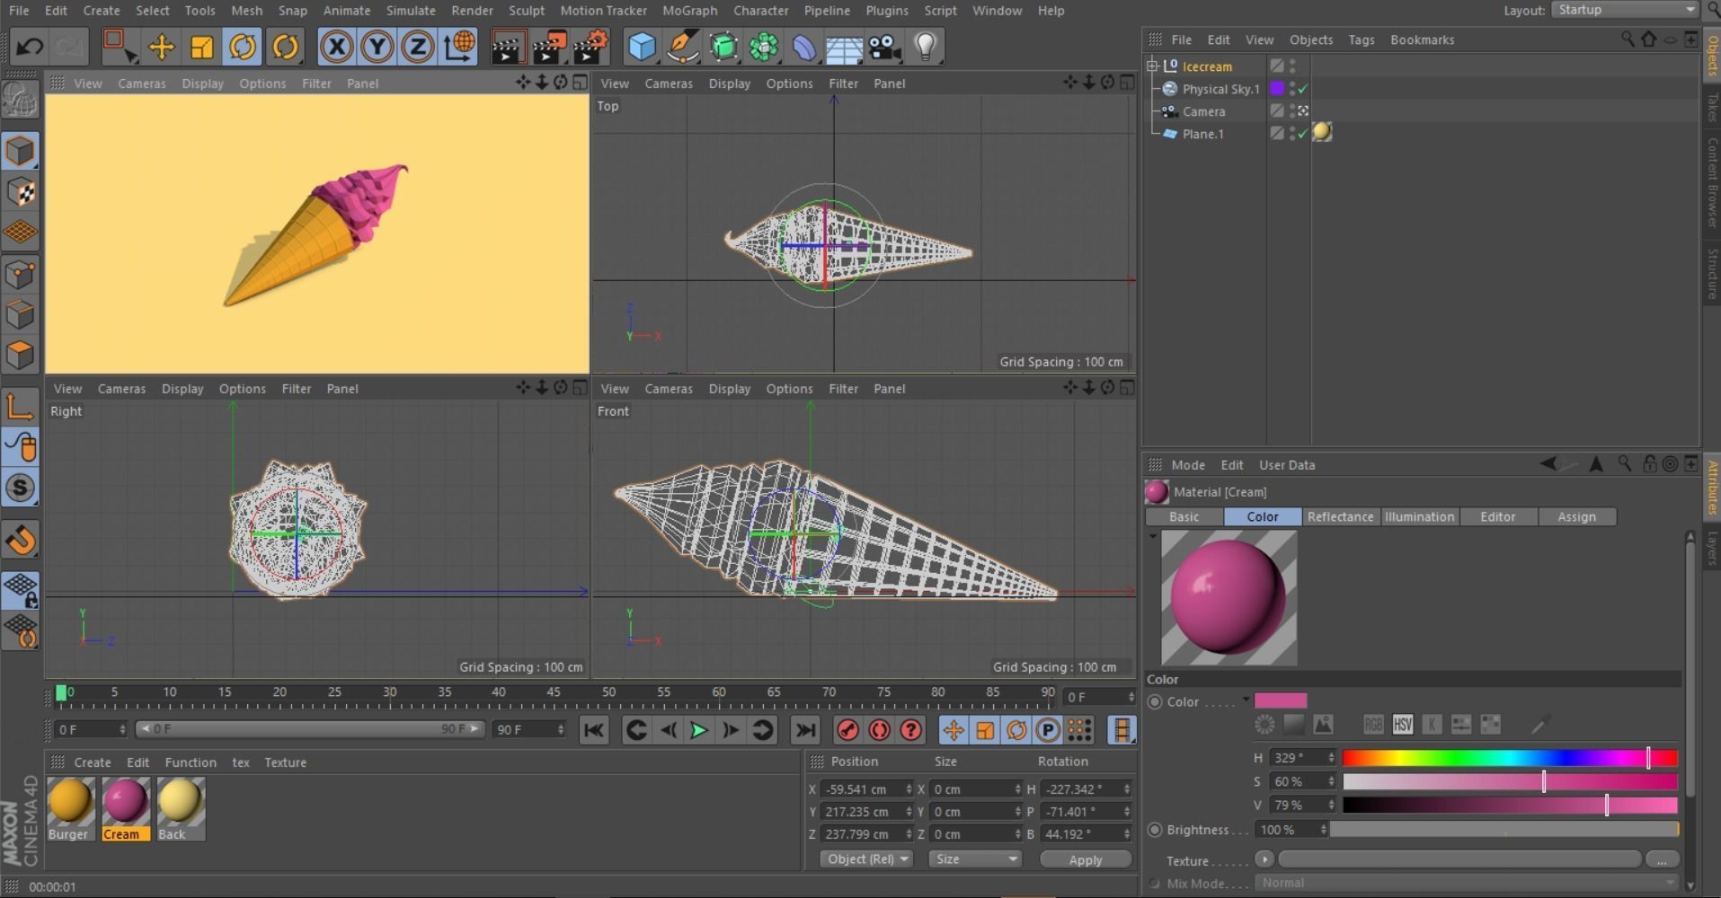Click the Assign tab button
The image size is (1721, 898).
[x=1576, y=516]
